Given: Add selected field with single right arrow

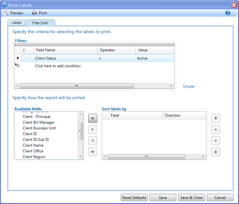Looking at the screenshot, I should tap(92, 129).
